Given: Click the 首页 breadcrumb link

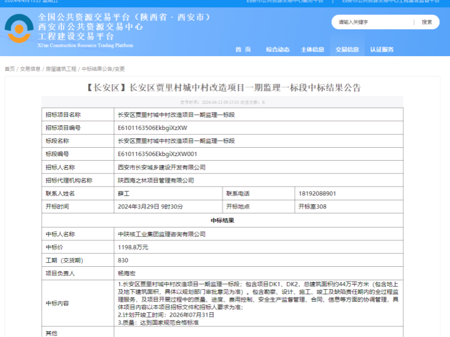Looking at the screenshot, I should click(x=10, y=69).
